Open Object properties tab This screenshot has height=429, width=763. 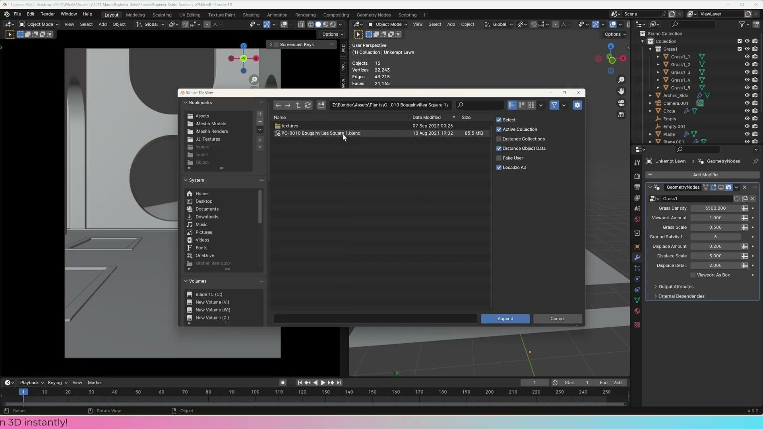pyautogui.click(x=637, y=247)
